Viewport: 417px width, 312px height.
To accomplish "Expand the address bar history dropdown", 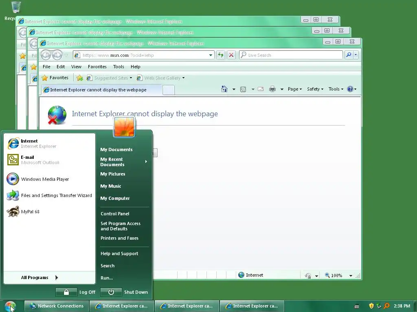I will [x=211, y=55].
